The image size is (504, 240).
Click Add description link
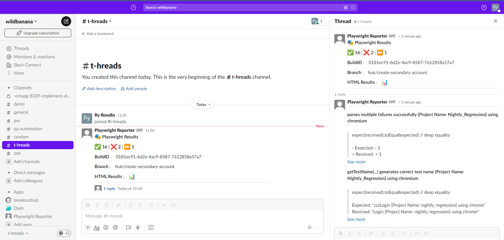coord(99,89)
